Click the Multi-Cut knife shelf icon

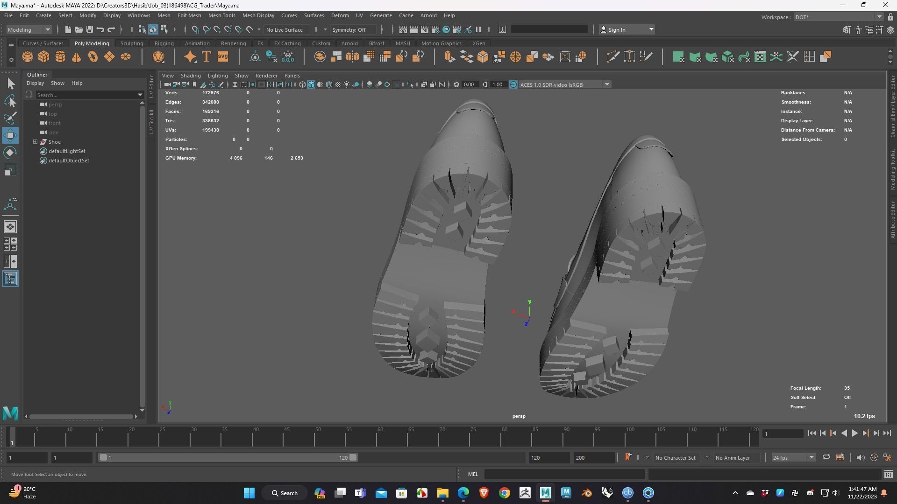[613, 57]
